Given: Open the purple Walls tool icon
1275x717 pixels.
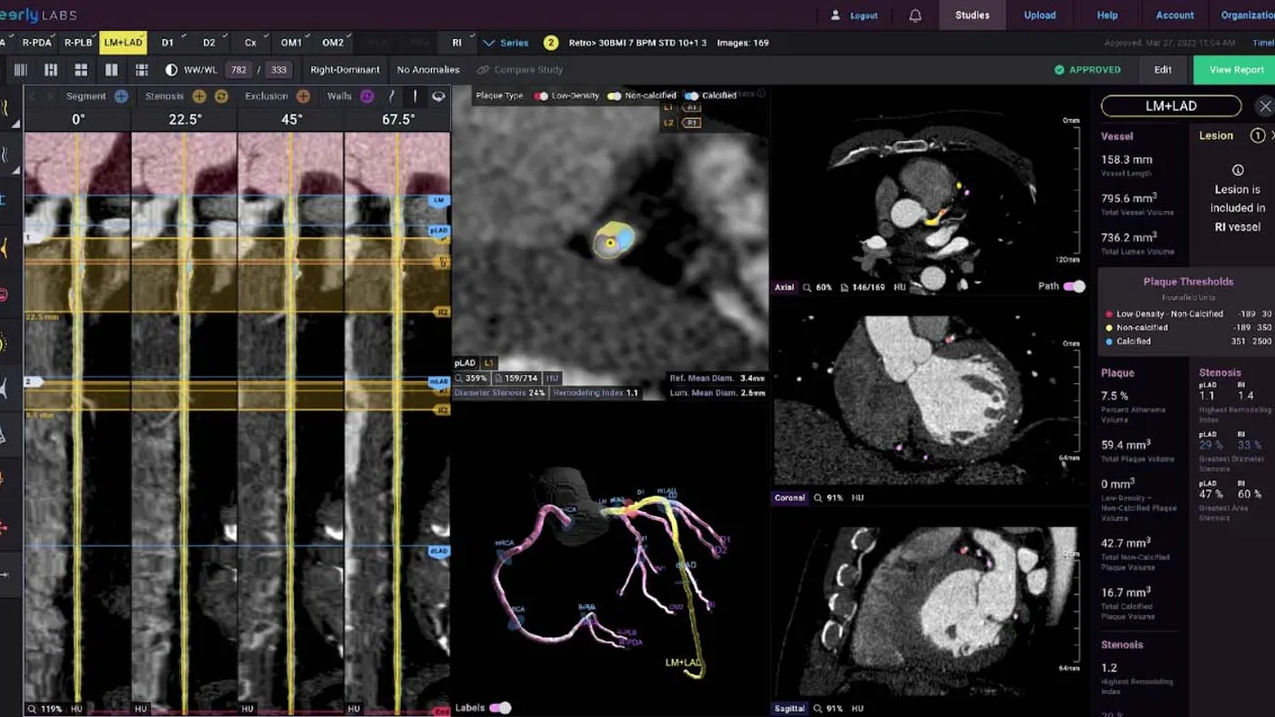Looking at the screenshot, I should point(366,96).
